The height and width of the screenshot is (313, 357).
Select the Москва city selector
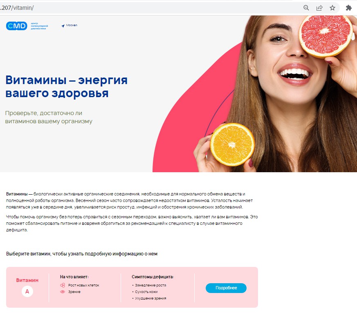pos(70,25)
